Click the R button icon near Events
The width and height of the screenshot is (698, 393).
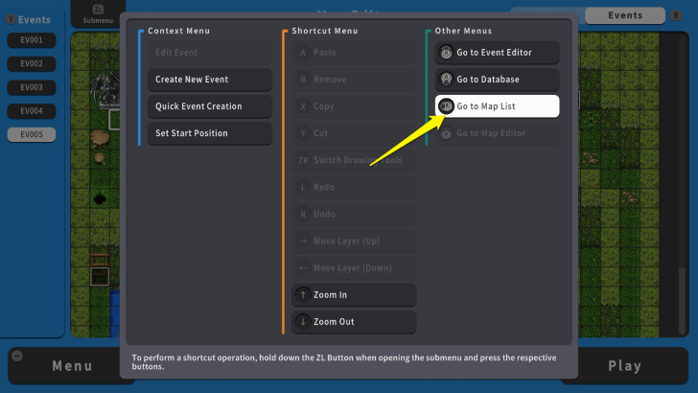(x=677, y=15)
